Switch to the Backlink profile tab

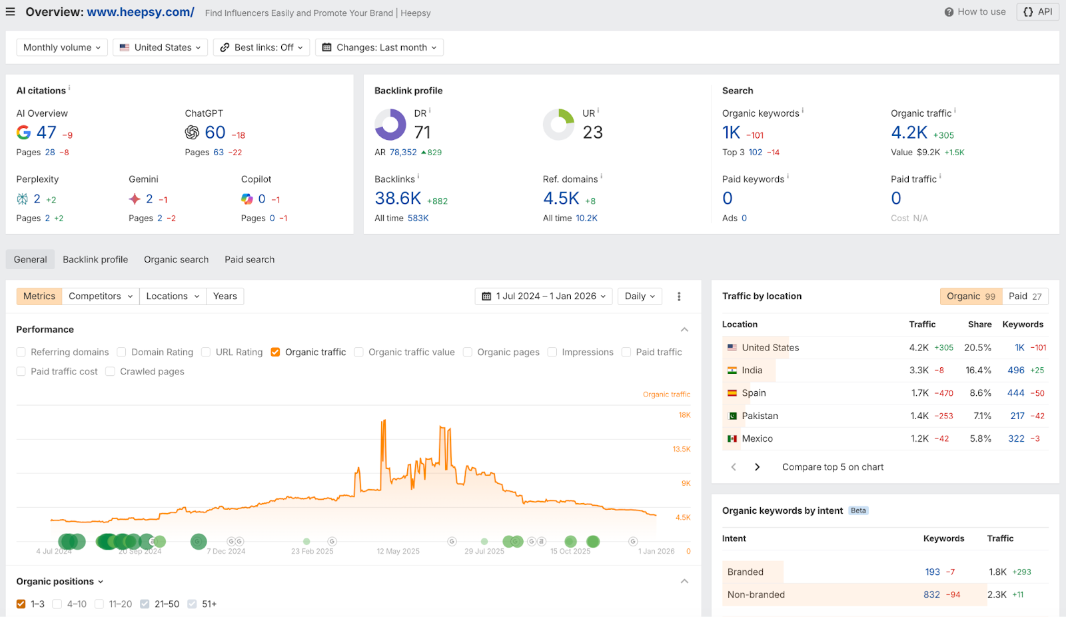tap(95, 259)
